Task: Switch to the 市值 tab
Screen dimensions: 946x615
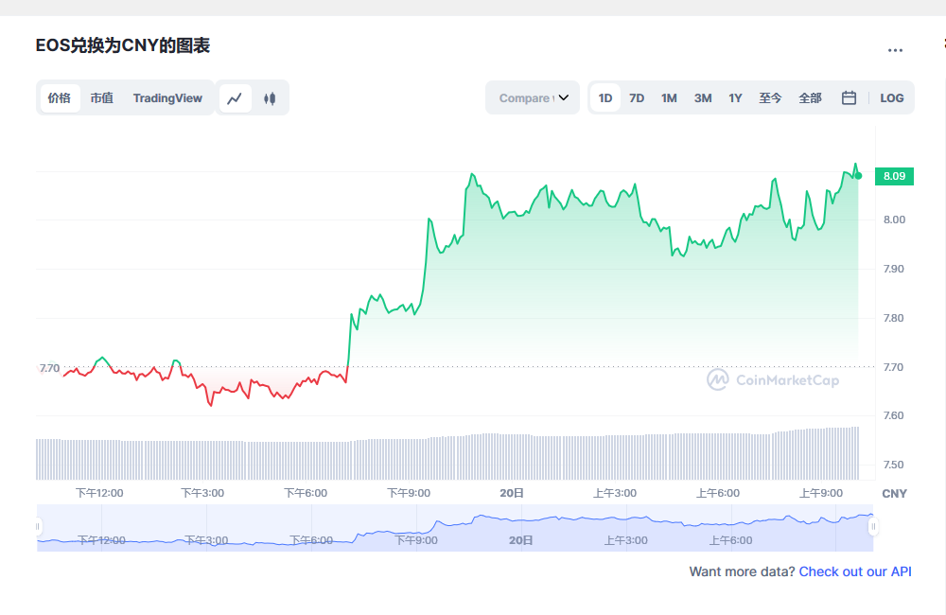Action: (x=102, y=97)
